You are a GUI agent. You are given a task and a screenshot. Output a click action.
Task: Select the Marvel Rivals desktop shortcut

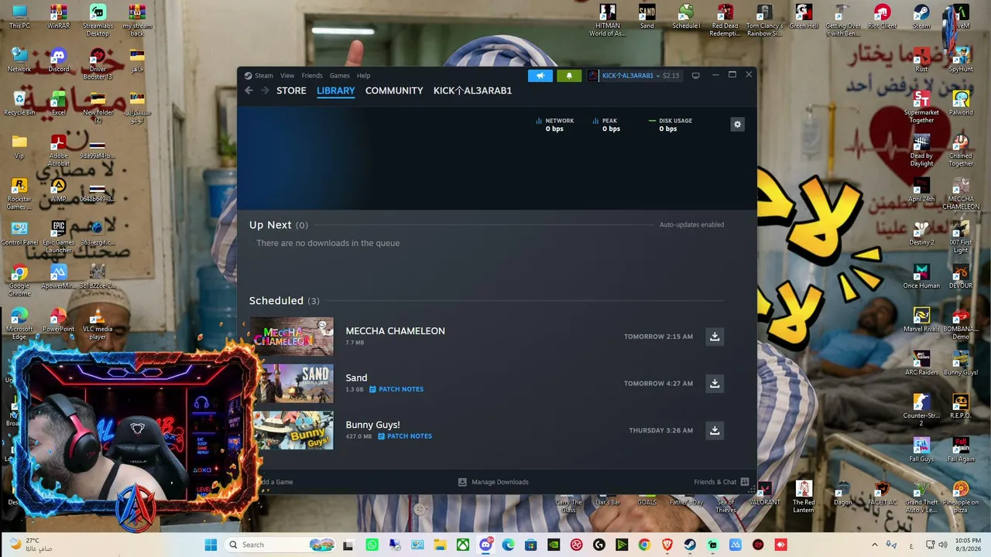pos(921,320)
